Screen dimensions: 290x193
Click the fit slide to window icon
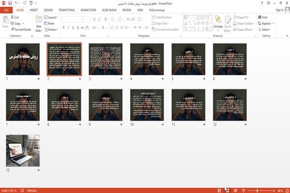coord(287,191)
